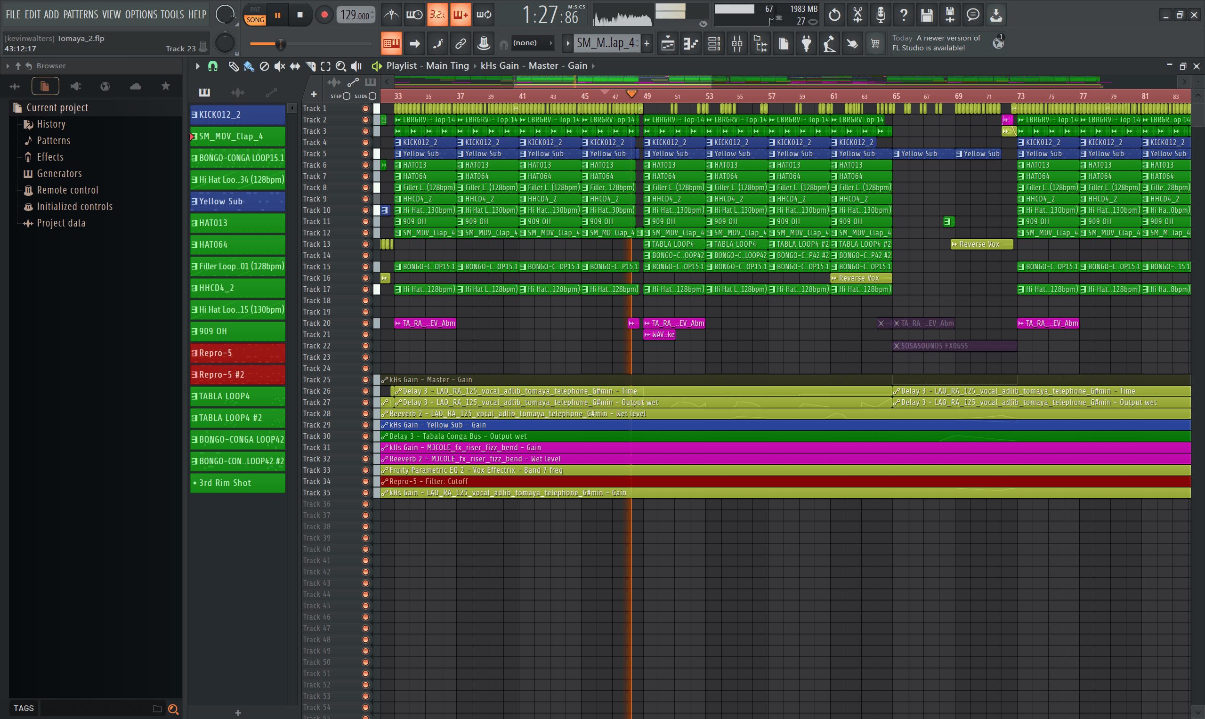Image resolution: width=1205 pixels, height=719 pixels.
Task: Open the OPTIONS menu
Action: tap(141, 15)
